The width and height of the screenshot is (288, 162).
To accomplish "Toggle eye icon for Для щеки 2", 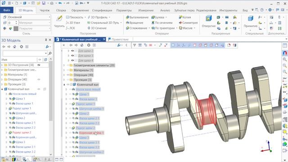I will 72,51.
